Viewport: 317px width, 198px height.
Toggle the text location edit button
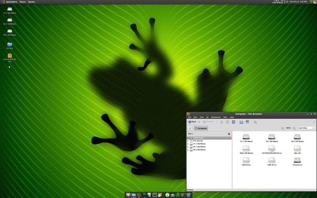(x=190, y=128)
